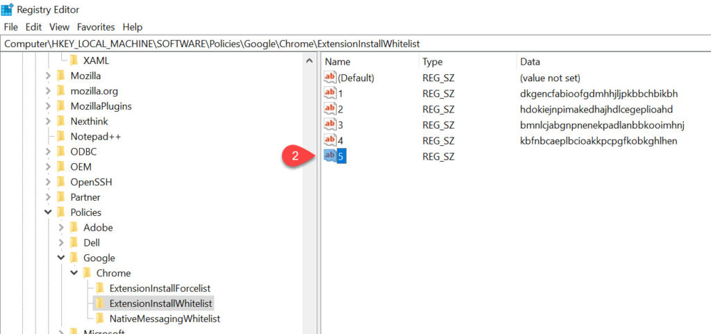Click the string icon for value 4
This screenshot has width=711, height=334.
point(330,140)
